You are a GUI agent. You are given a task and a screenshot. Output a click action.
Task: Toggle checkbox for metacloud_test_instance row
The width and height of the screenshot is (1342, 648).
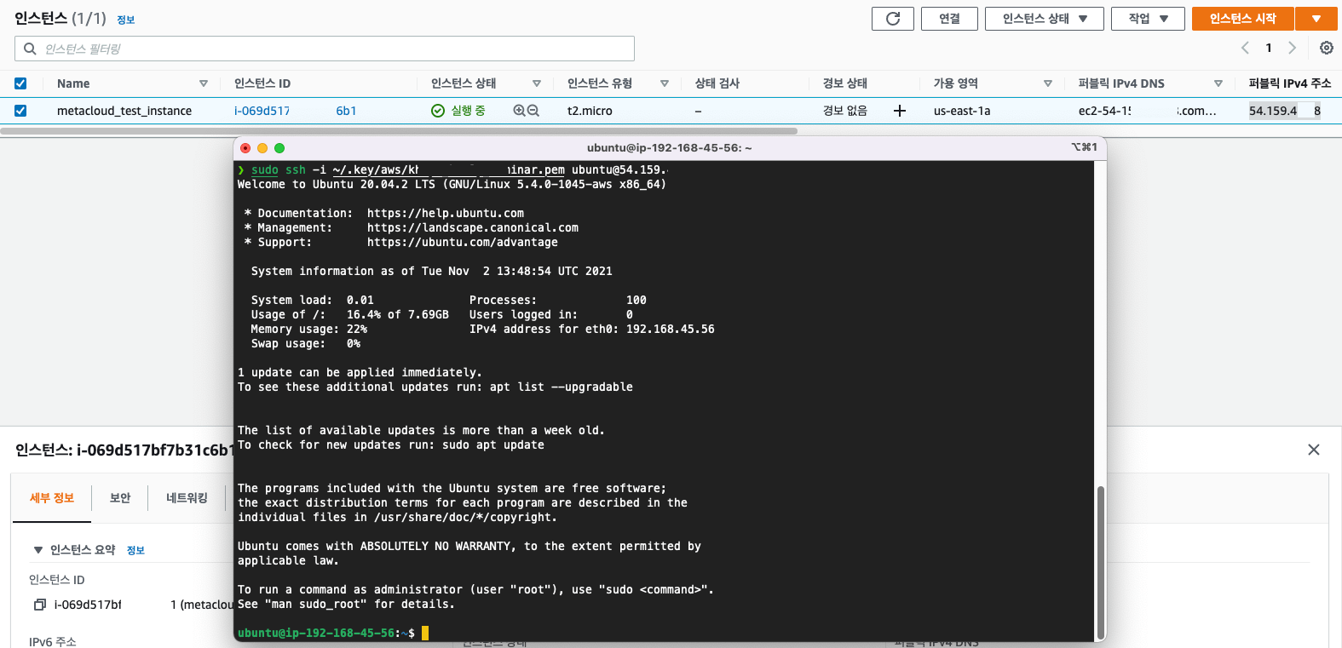coord(20,111)
